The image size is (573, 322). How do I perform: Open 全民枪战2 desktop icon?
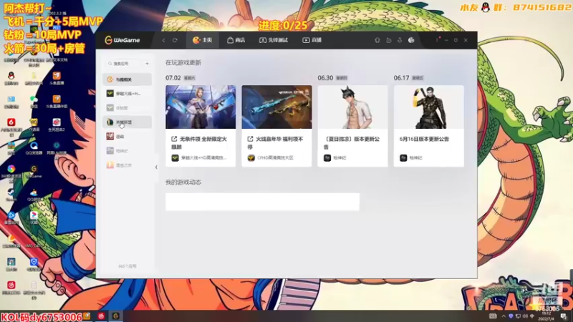coord(57,122)
